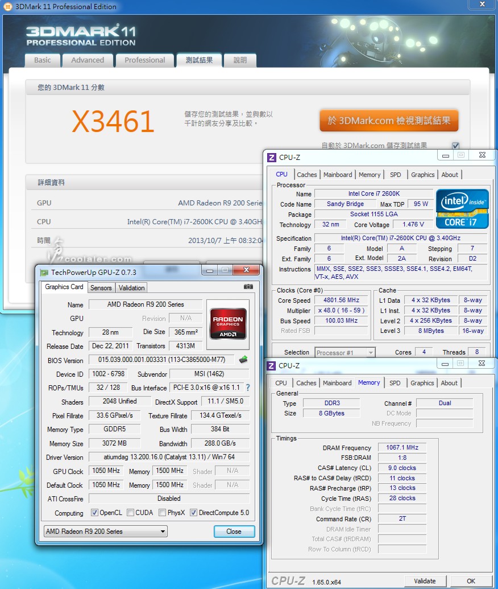Open the AMD Radeon R9 200 Series dropdown
This screenshot has height=589, width=498.
tap(105, 531)
